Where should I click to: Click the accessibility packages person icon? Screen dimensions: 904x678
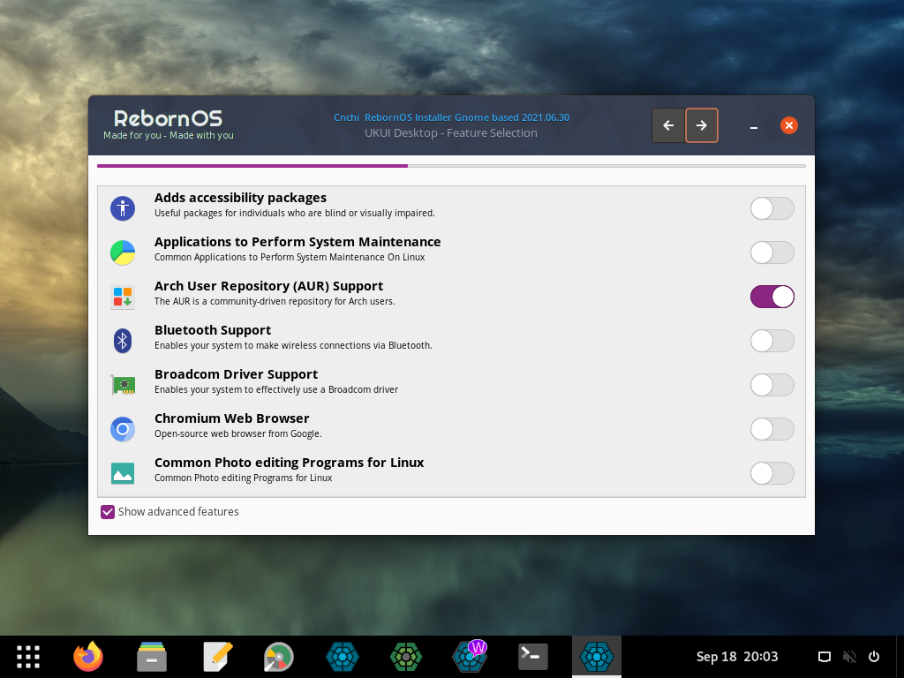pos(123,208)
